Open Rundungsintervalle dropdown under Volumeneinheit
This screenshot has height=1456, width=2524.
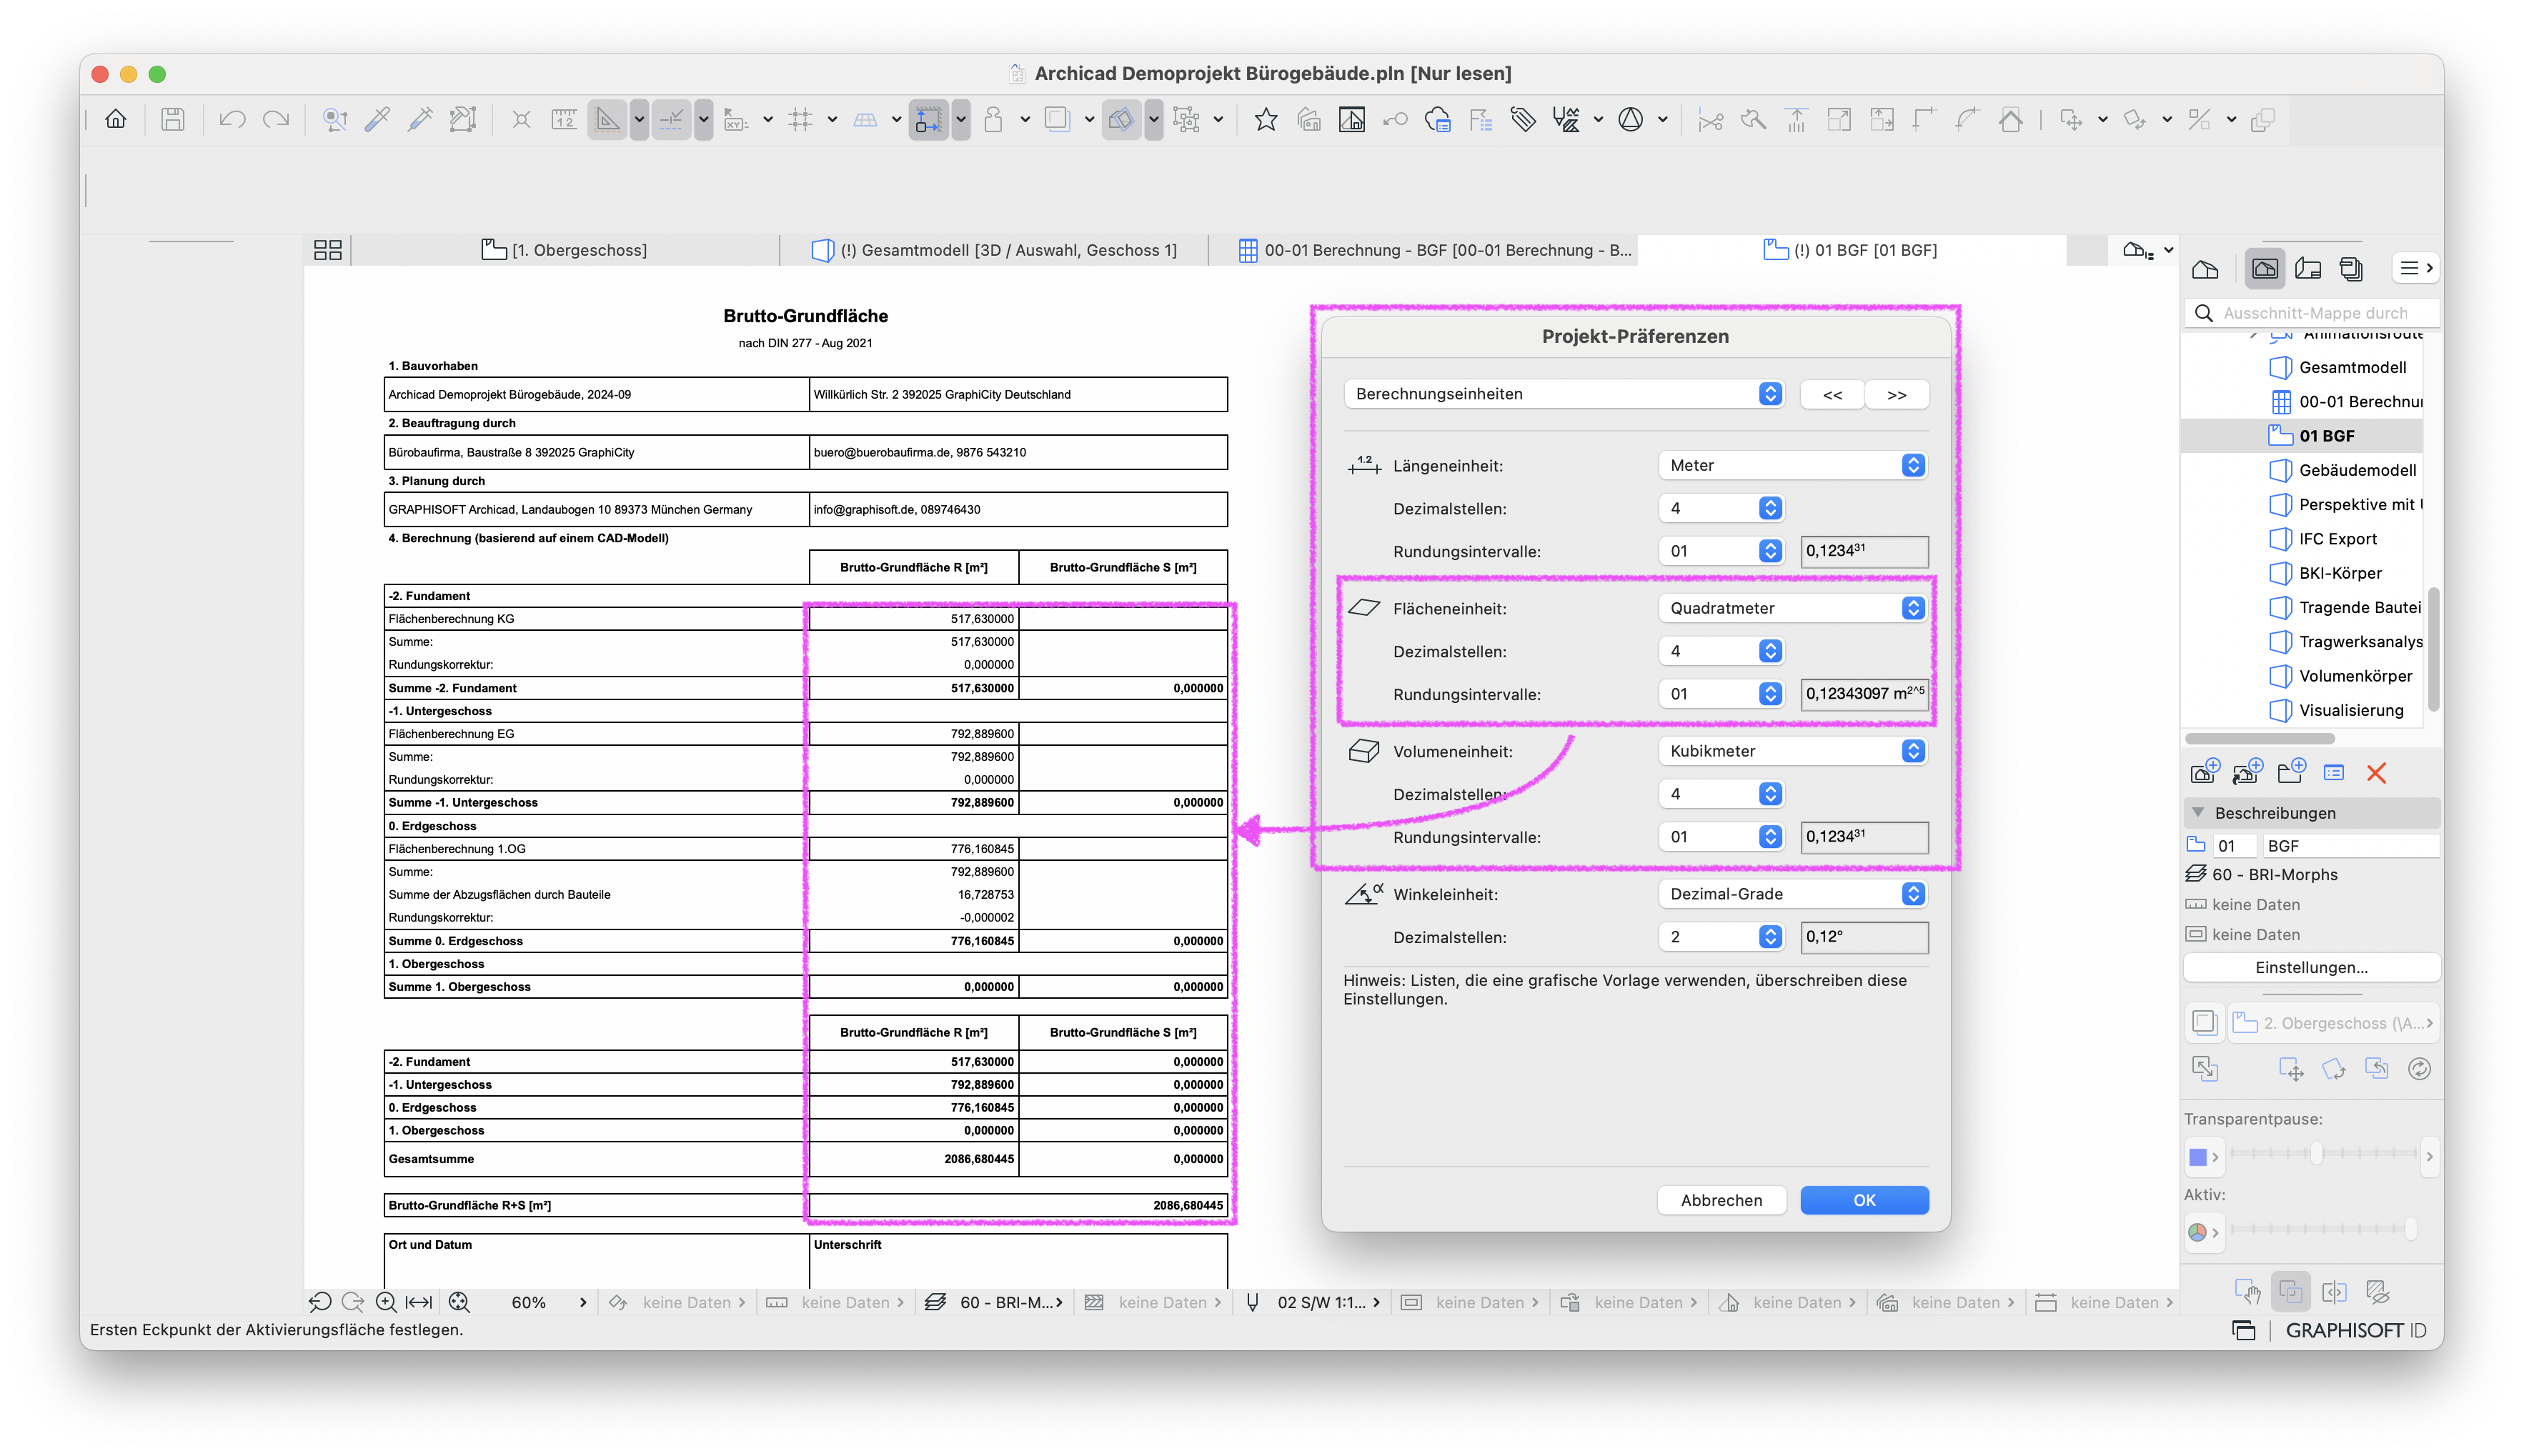[x=1720, y=837]
